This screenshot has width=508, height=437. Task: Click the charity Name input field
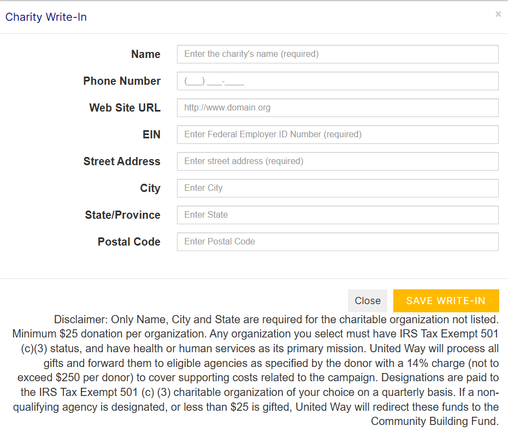pyautogui.click(x=338, y=54)
